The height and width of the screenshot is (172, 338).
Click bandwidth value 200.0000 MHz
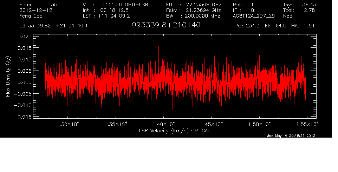pos(202,16)
